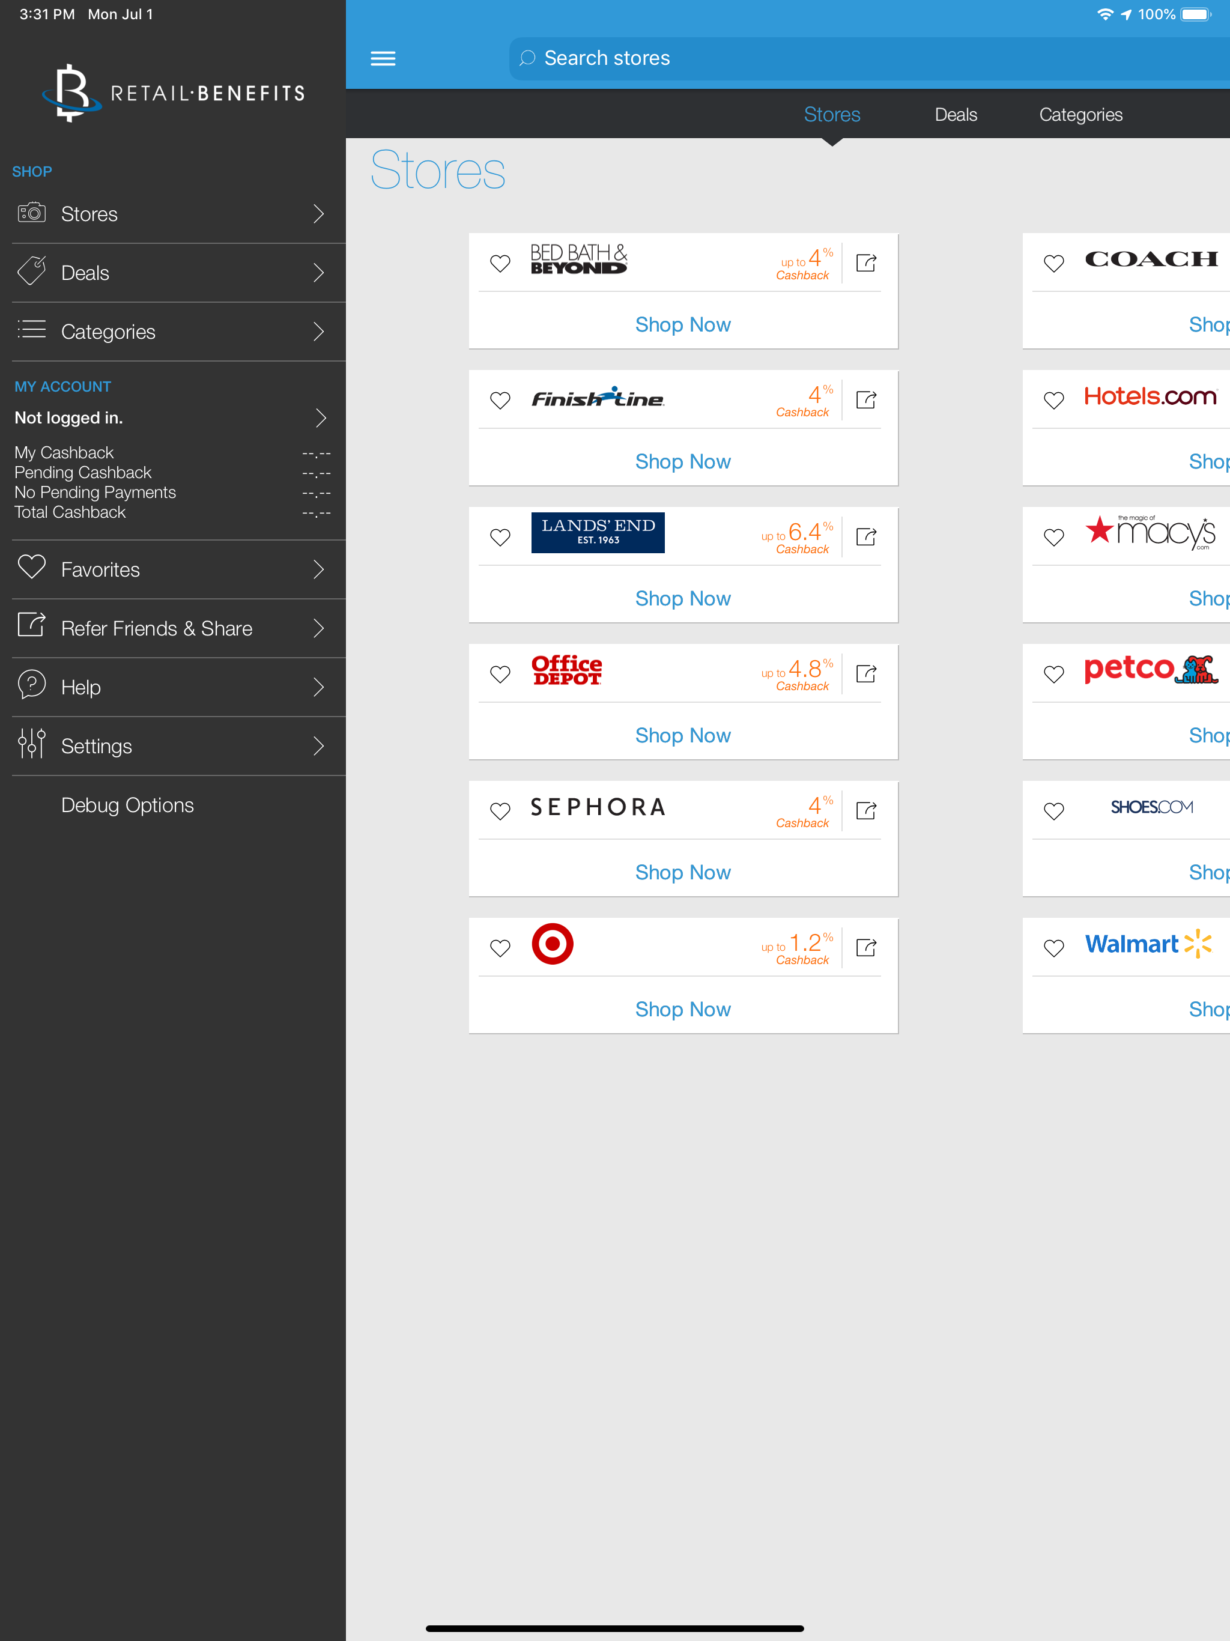Image resolution: width=1230 pixels, height=1641 pixels.
Task: Toggle heart for the Shoes.com store
Action: [1053, 811]
